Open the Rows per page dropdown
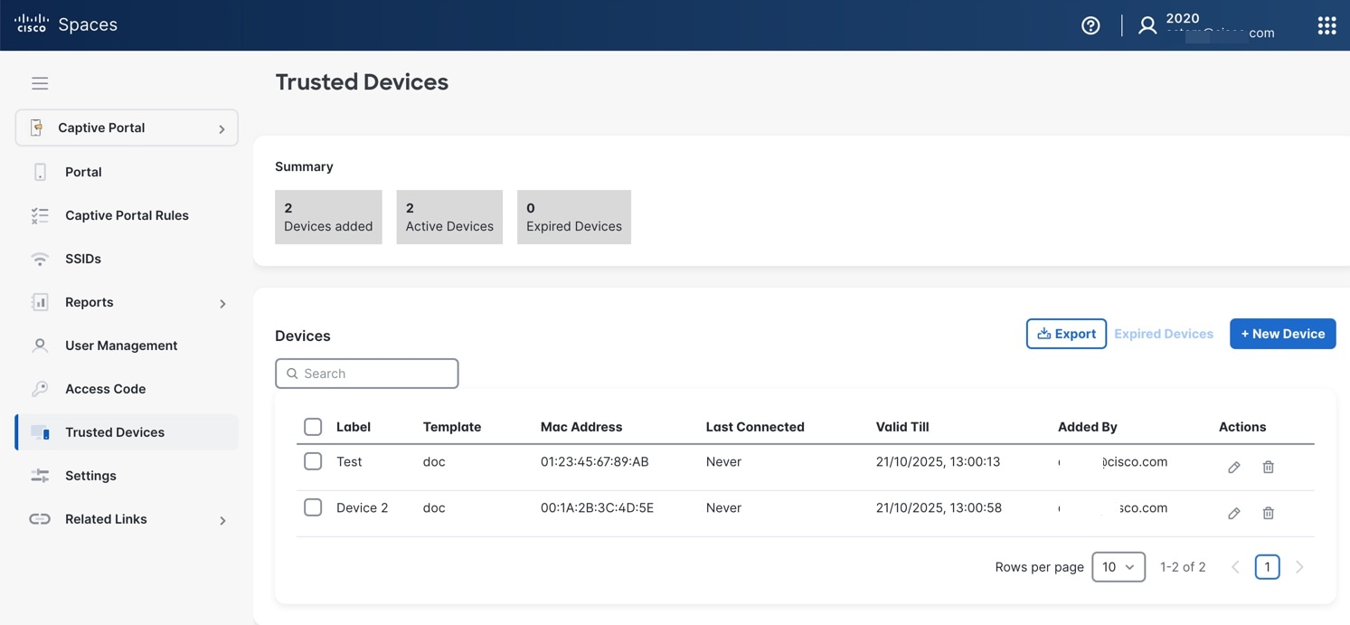Viewport: 1350px width, 625px height. point(1118,567)
